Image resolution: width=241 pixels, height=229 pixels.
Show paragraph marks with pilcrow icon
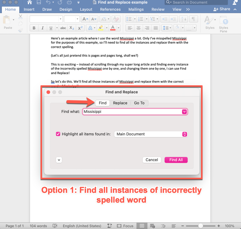pyautogui.click(x=193, y=19)
